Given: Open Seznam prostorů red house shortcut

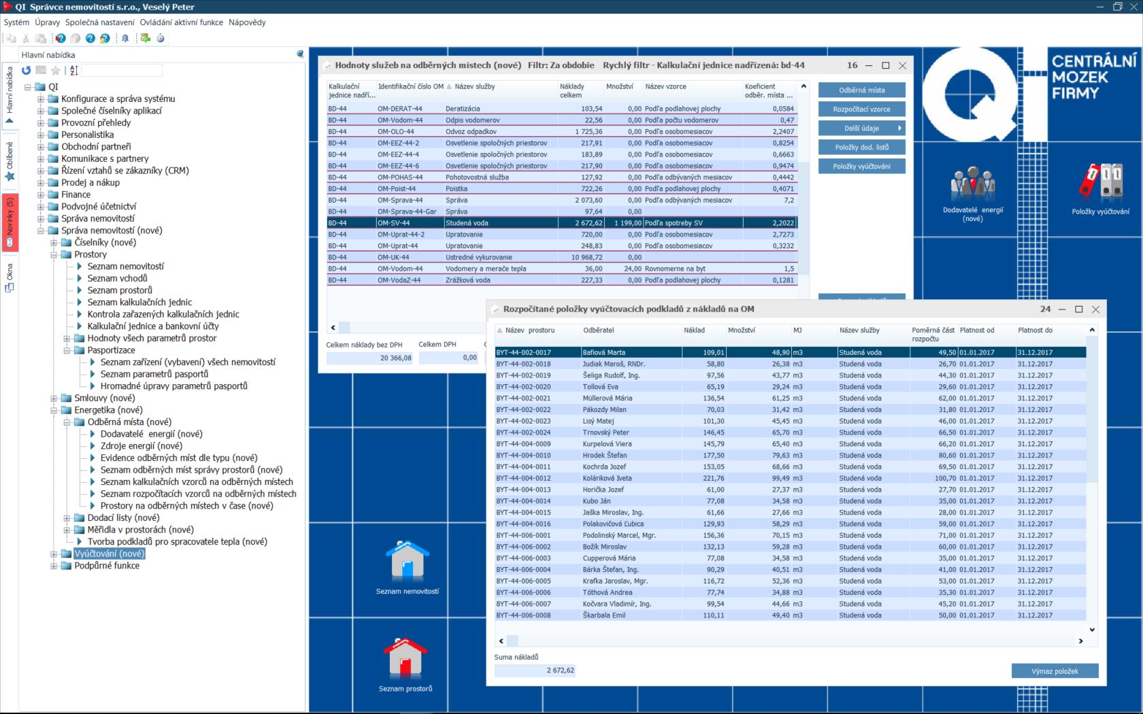Looking at the screenshot, I should point(405,664).
